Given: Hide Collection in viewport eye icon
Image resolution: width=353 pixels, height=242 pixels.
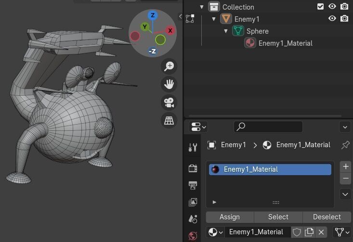Looking at the screenshot, I should coord(332,7).
